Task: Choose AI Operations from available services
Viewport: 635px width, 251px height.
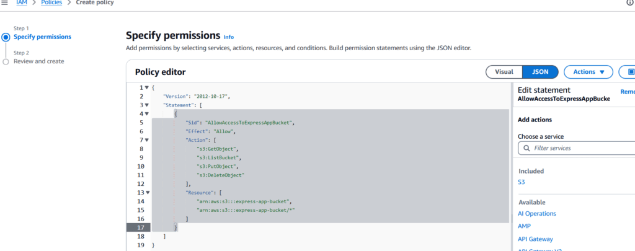Action: (536, 214)
